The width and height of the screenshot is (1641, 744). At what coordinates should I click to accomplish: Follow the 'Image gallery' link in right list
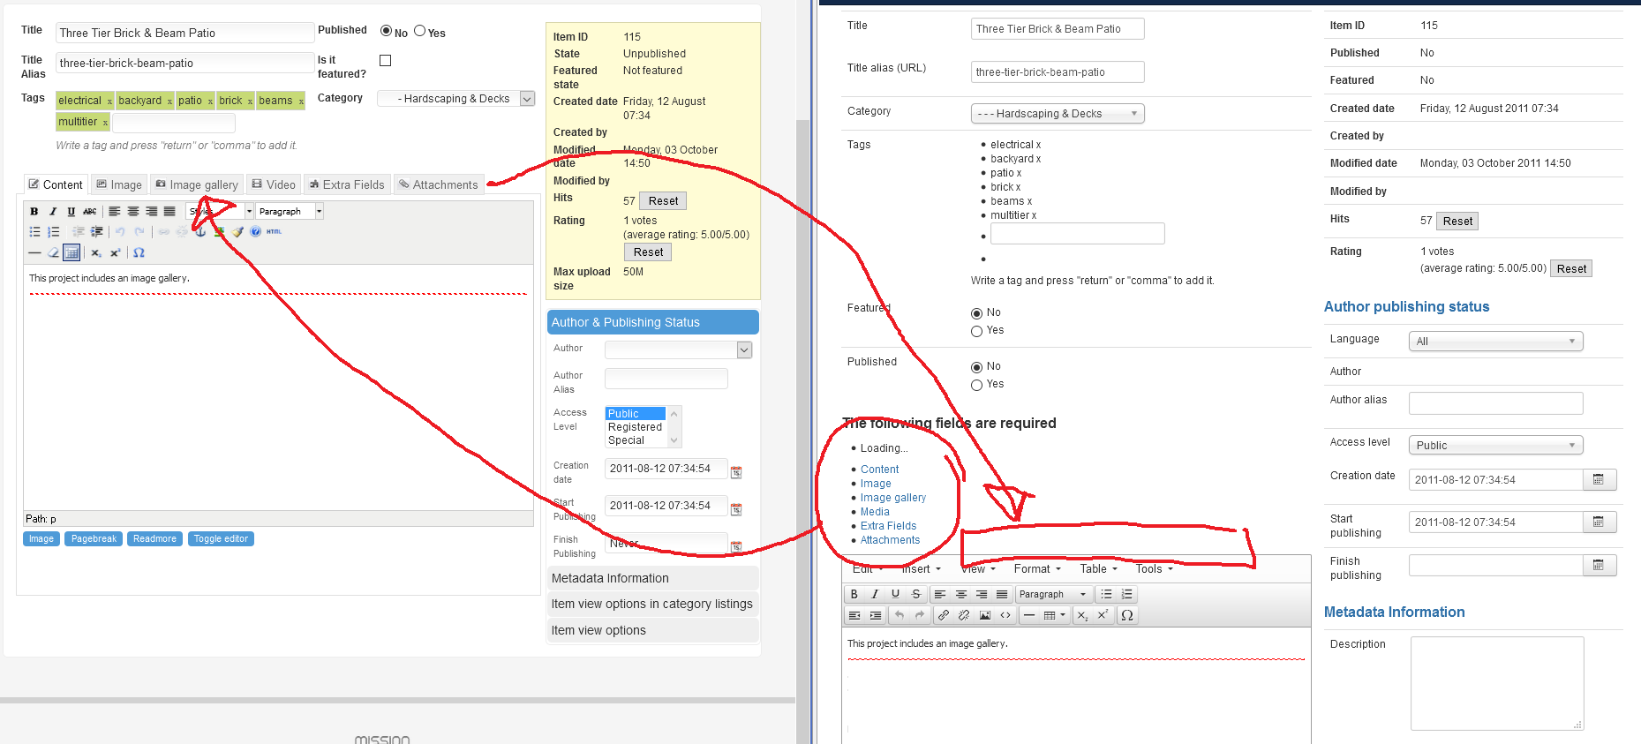[893, 498]
